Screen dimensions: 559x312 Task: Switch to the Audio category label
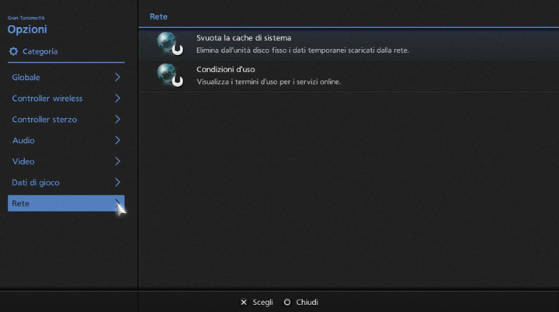click(x=23, y=140)
